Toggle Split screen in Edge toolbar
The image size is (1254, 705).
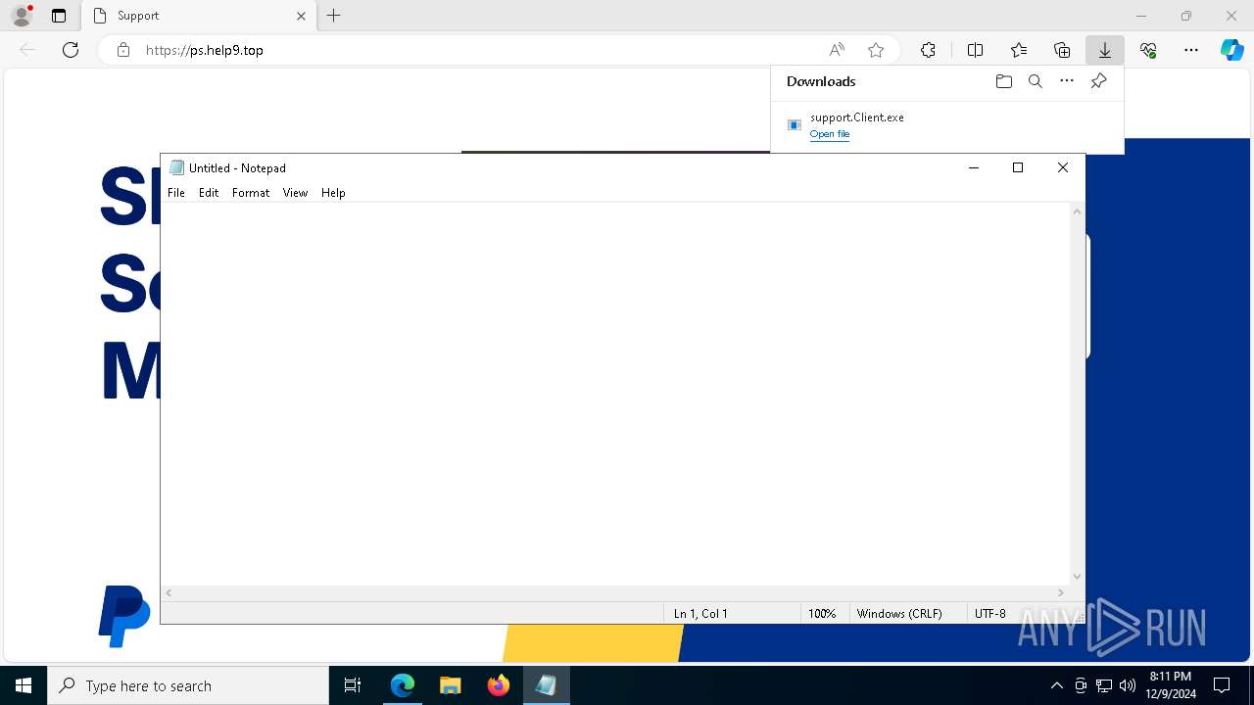point(975,50)
